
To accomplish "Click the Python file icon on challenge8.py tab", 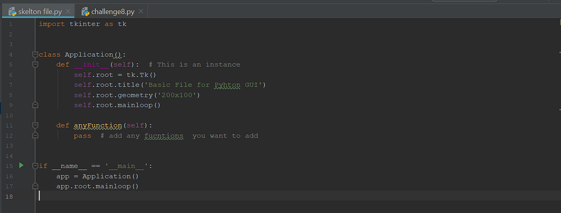I will tap(85, 11).
